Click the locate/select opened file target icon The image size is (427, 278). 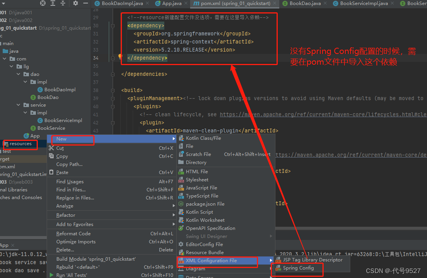(43, 3)
